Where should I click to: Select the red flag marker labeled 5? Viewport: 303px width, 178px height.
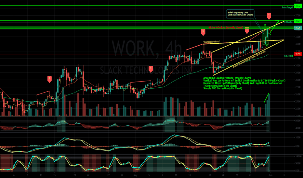point(203,32)
